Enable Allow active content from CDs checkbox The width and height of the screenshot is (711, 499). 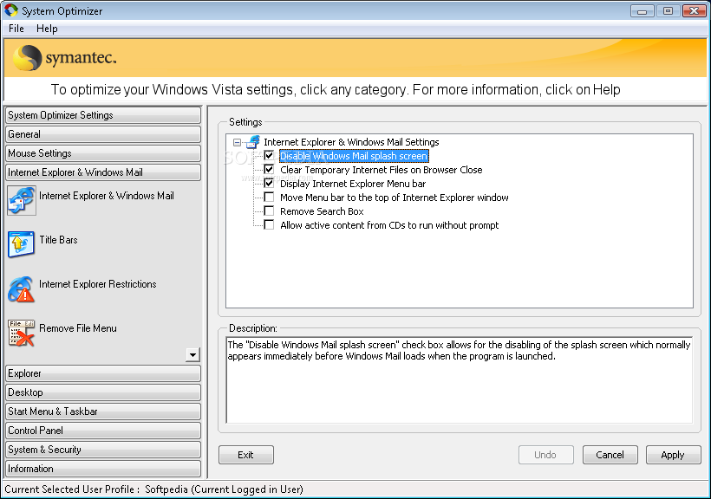(269, 224)
